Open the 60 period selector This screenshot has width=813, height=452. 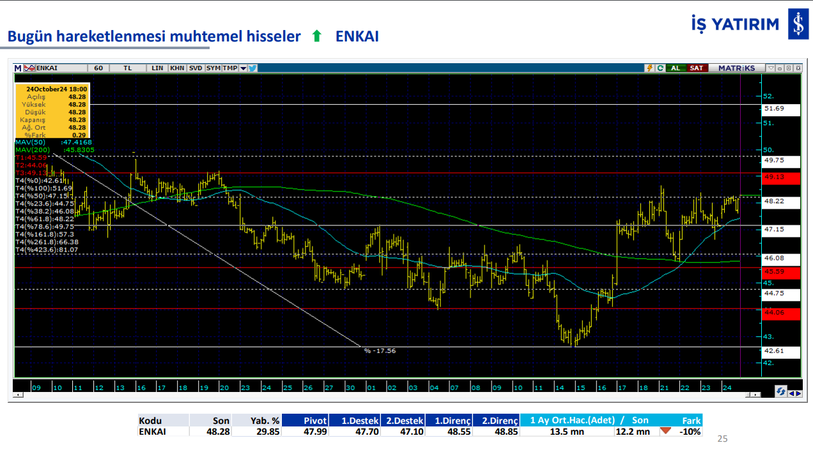[98, 68]
